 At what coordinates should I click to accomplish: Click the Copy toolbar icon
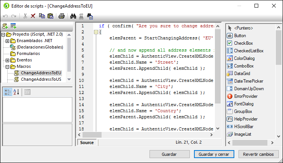pyautogui.click(x=42, y=16)
